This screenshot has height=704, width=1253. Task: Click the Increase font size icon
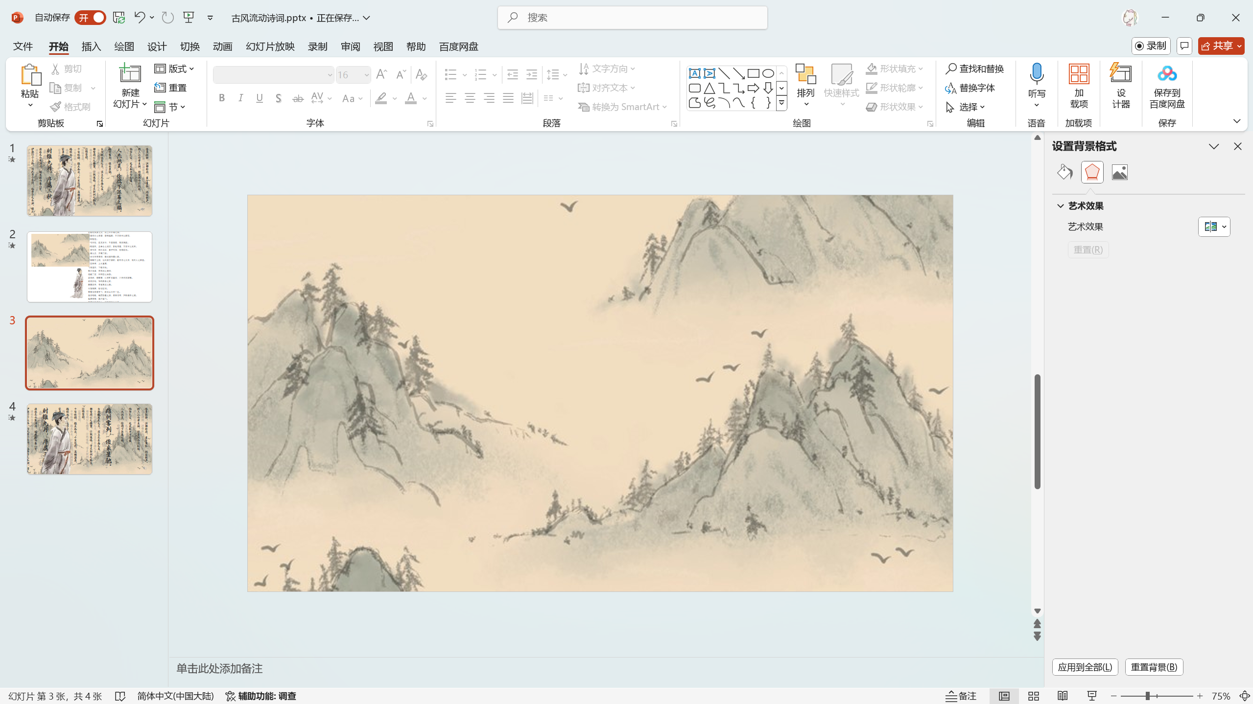381,74
